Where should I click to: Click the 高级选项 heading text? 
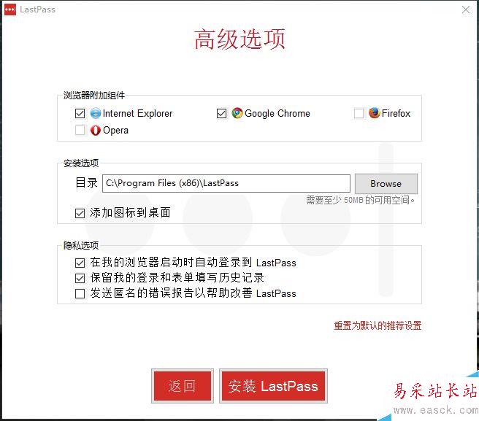[x=239, y=39]
